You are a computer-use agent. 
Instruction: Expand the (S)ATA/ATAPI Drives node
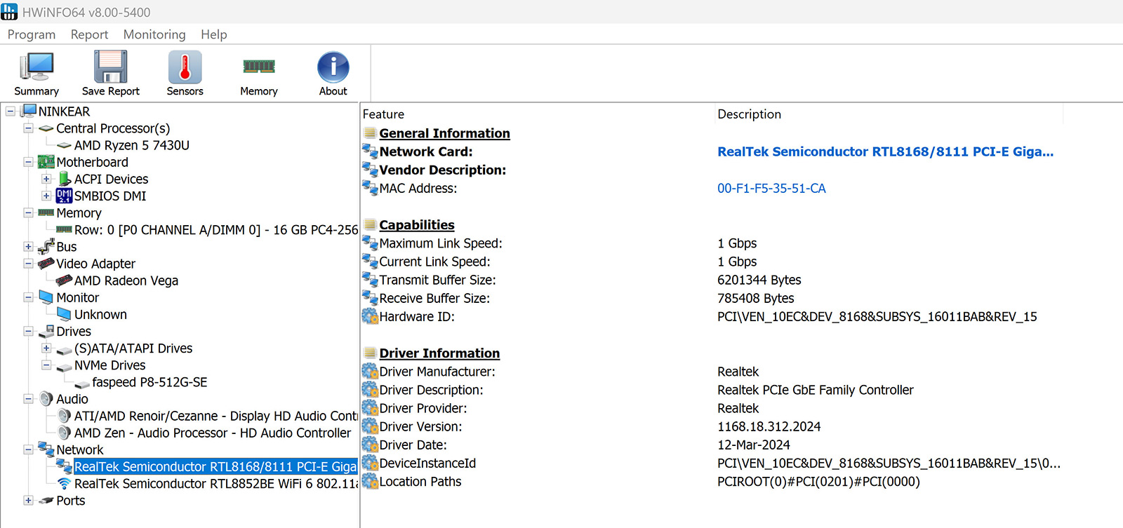(x=46, y=348)
